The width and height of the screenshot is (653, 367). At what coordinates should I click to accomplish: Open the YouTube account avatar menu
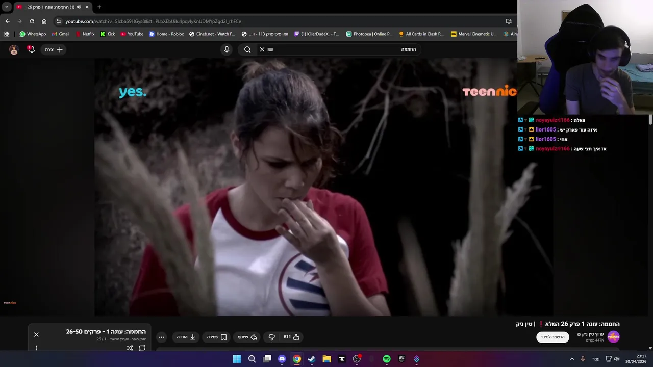[x=14, y=49]
